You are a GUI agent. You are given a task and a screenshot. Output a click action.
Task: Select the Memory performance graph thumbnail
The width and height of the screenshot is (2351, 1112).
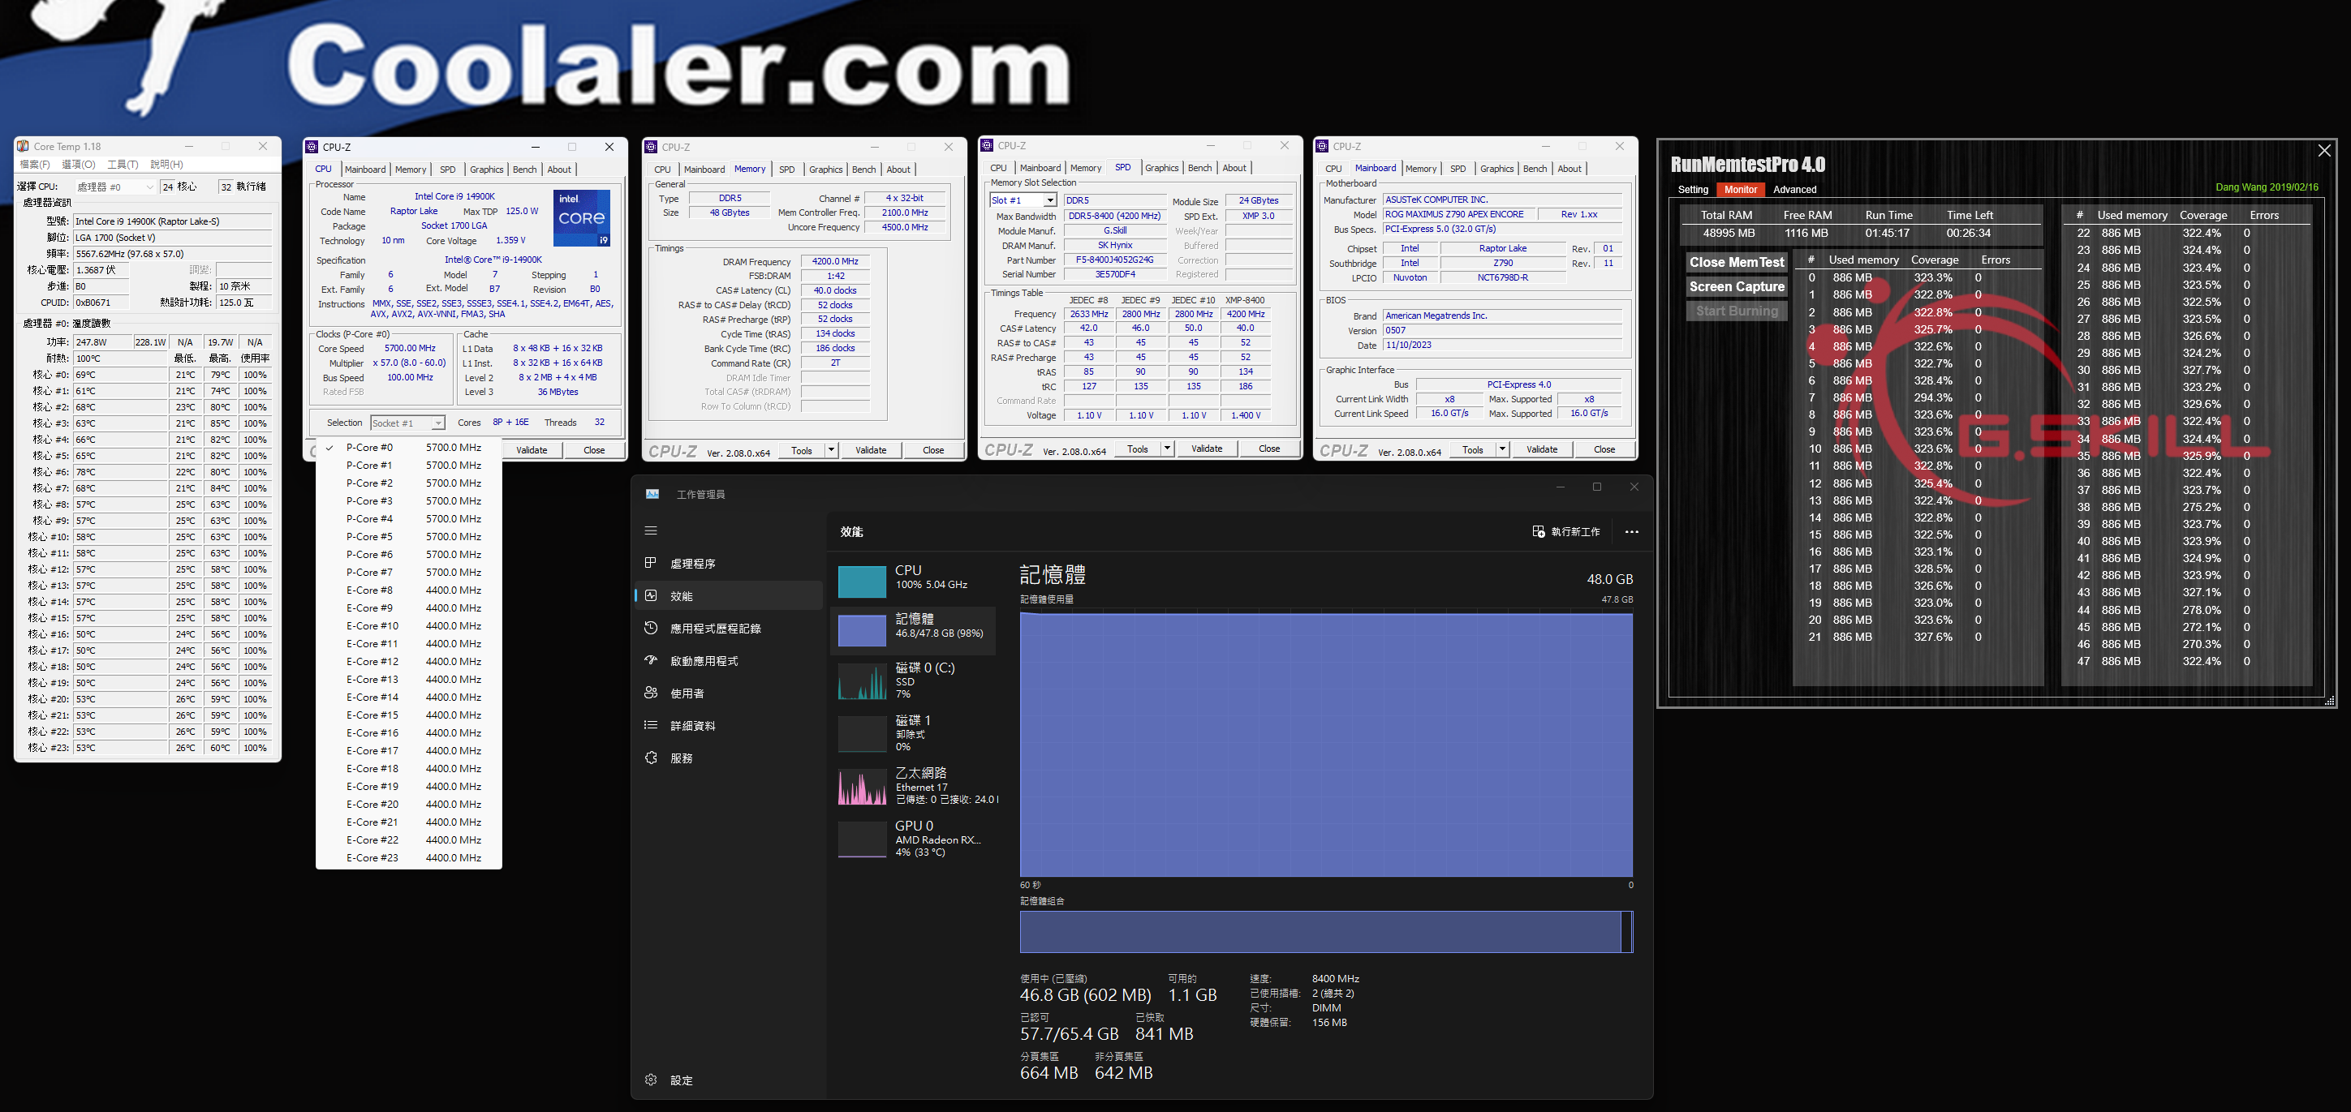(x=862, y=630)
